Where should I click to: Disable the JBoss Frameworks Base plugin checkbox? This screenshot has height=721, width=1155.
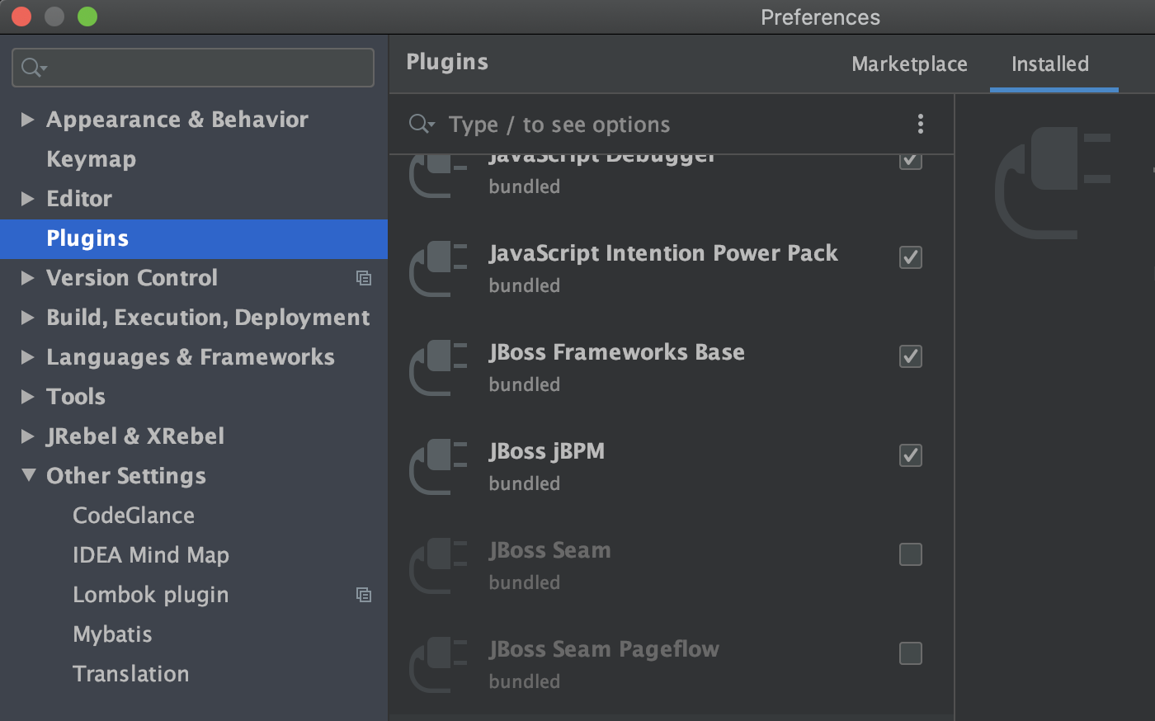click(x=911, y=356)
